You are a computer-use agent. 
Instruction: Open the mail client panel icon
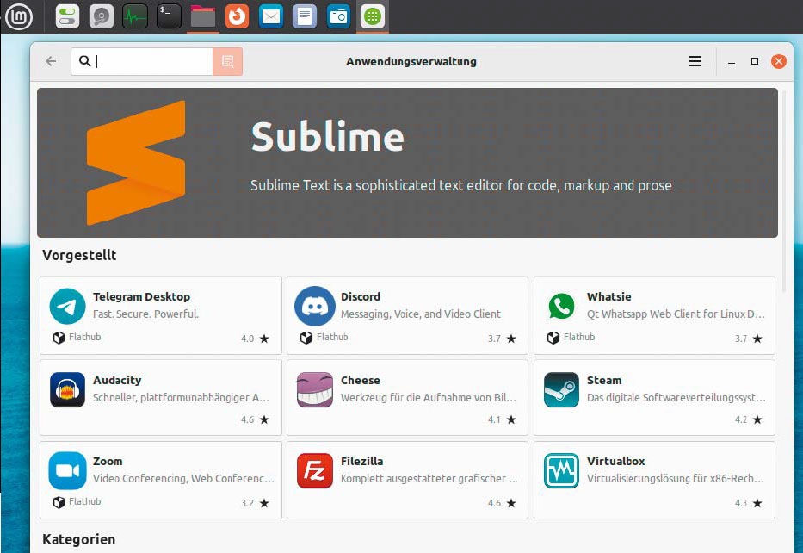[271, 16]
